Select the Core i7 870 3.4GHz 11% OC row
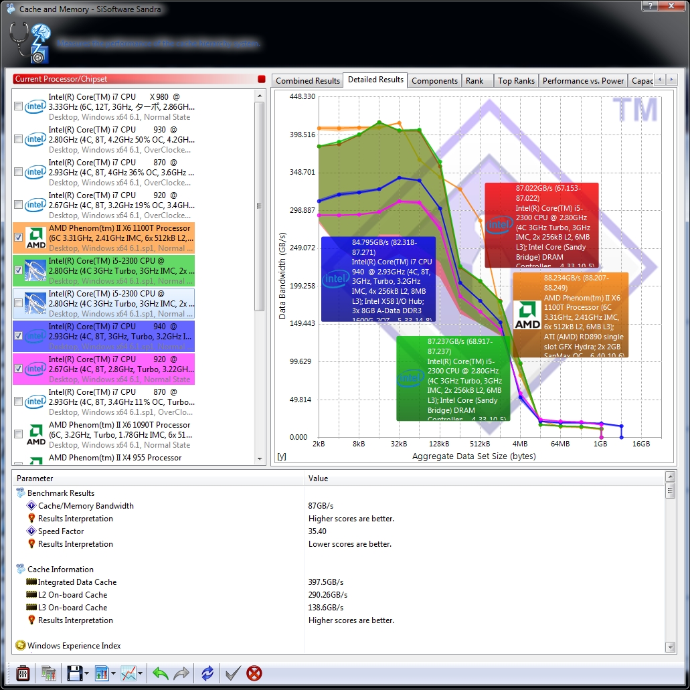690x690 pixels. [104, 402]
